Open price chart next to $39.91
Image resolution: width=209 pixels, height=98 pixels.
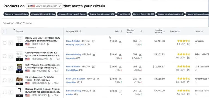point(120,55)
